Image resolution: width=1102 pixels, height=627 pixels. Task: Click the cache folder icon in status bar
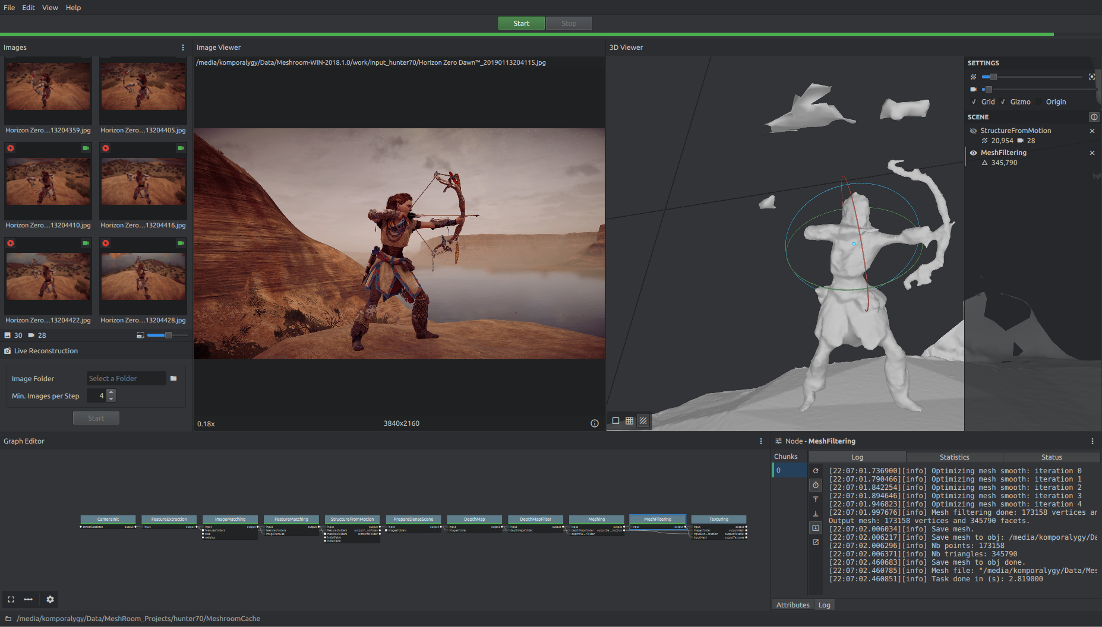pos(8,619)
